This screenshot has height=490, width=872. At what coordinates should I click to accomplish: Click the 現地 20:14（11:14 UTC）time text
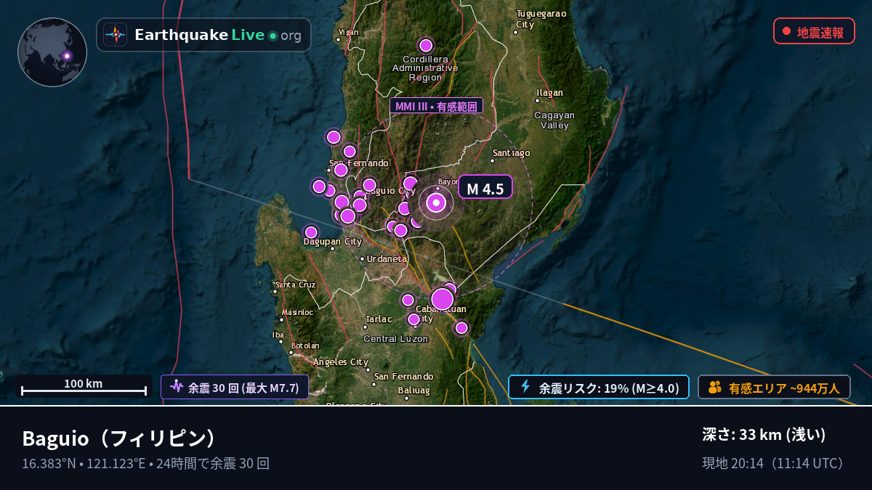pos(775,463)
